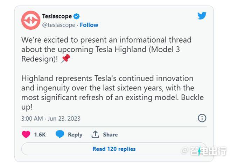This screenshot has width=238, height=164.
Task: Open the tweet info circle icon
Action: (x=202, y=118)
